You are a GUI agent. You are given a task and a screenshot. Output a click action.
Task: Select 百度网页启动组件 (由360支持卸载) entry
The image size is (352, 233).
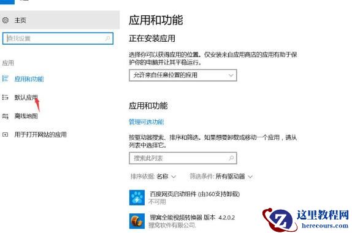click(194, 194)
